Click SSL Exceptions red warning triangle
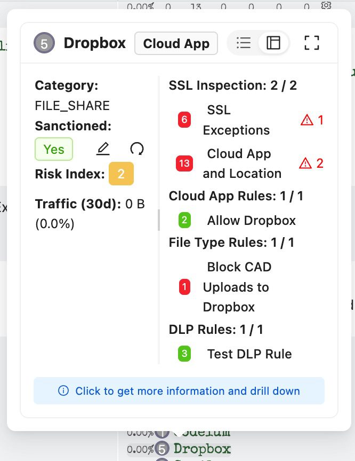 click(x=306, y=120)
